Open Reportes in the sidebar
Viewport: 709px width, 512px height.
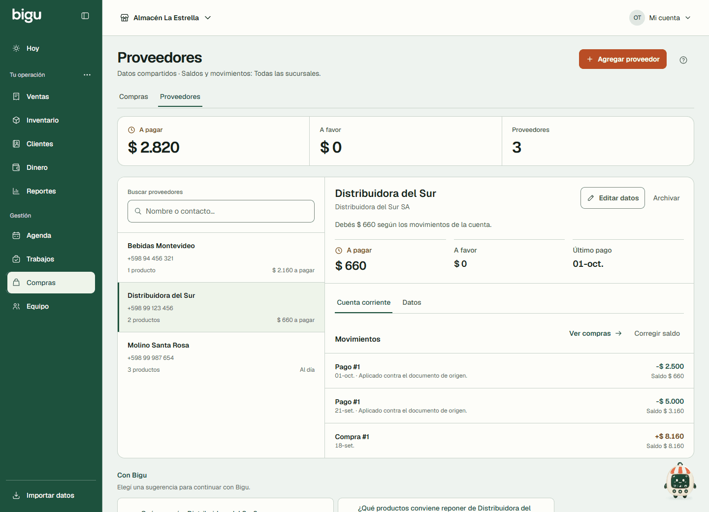51,191
